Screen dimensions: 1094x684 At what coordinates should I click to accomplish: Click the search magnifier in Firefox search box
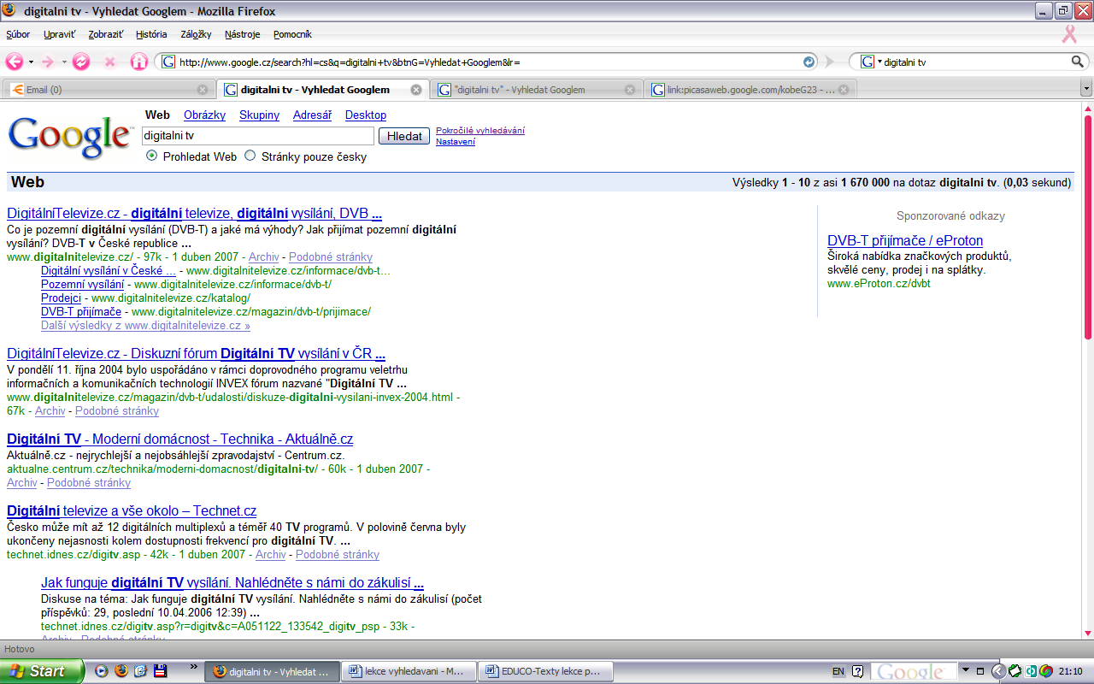point(1078,62)
